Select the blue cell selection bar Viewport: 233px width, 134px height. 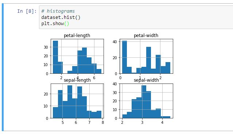(x=3, y=67)
